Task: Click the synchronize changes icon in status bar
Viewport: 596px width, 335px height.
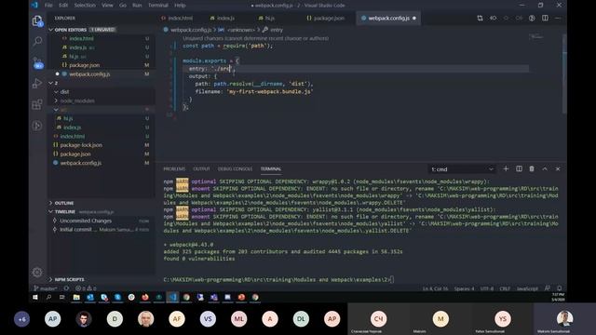Action: [x=66, y=288]
